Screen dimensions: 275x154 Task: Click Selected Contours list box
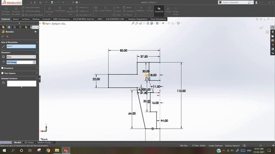pos(21,84)
